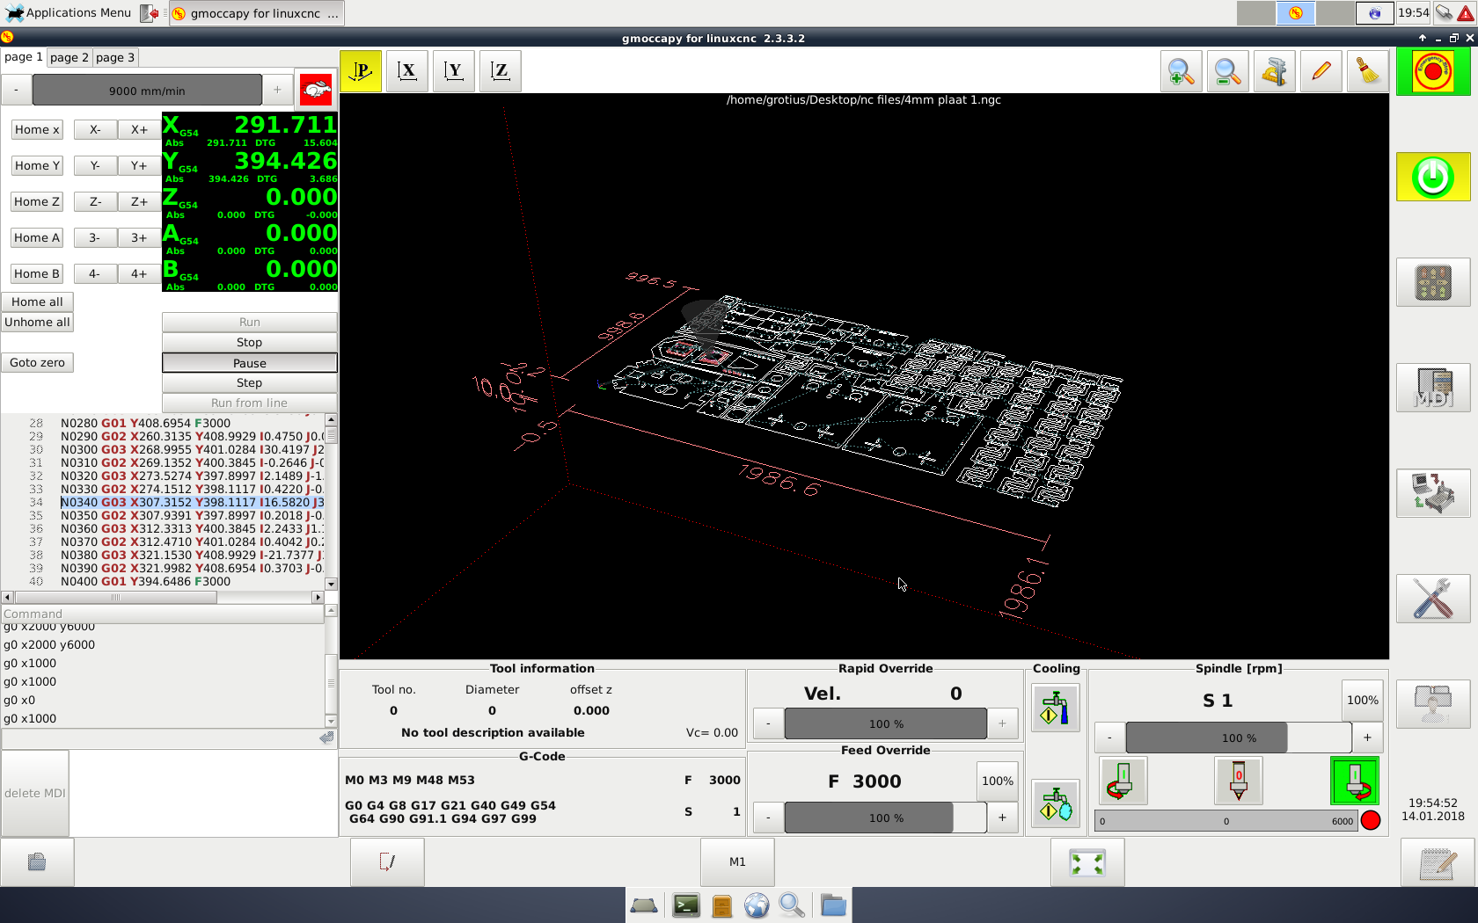The image size is (1478, 923).
Task: Start spindle forward rotation
Action: [1355, 781]
